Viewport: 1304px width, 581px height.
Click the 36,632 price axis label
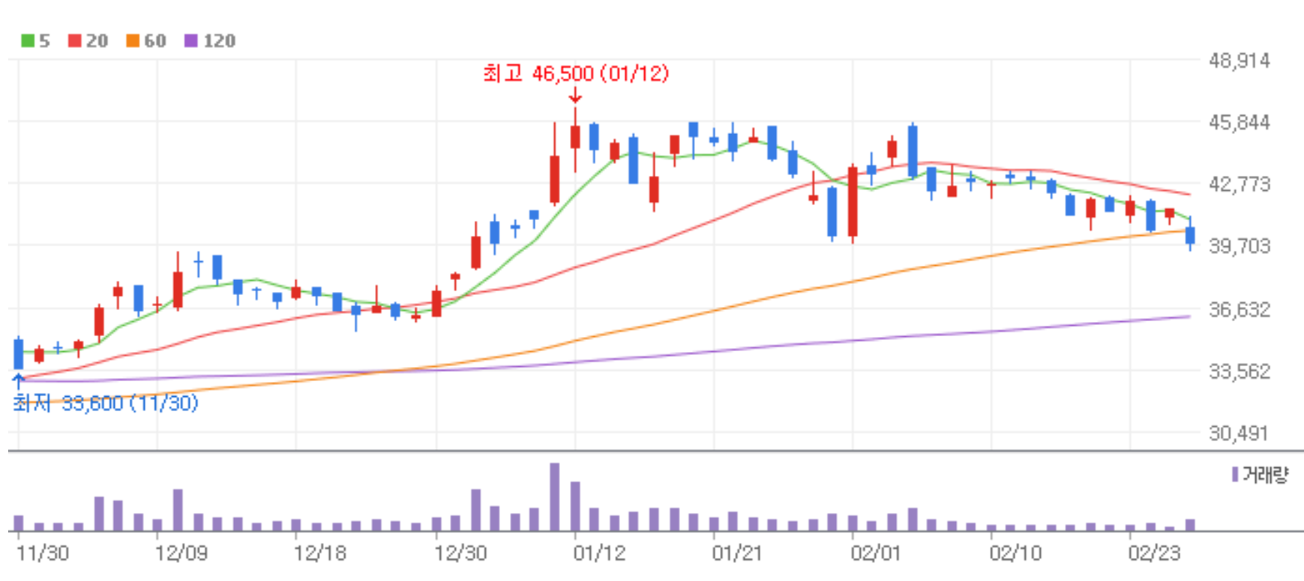tap(1240, 309)
